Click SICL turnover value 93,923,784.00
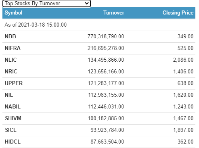199x148 pixels. [x=107, y=130]
